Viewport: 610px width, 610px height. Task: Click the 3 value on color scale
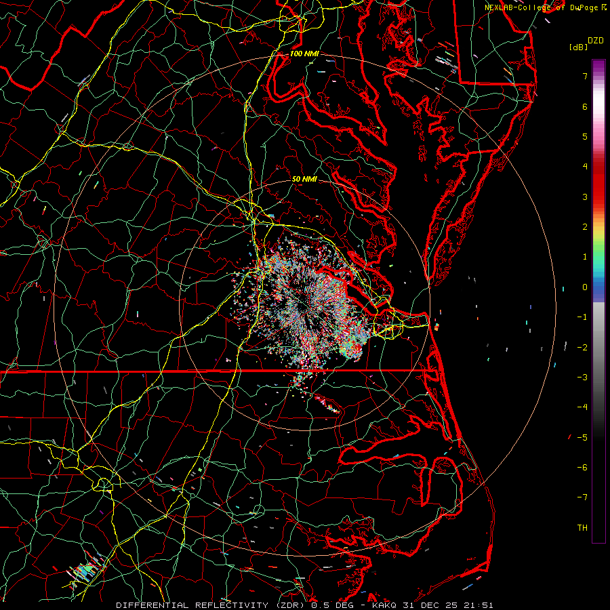coord(585,197)
